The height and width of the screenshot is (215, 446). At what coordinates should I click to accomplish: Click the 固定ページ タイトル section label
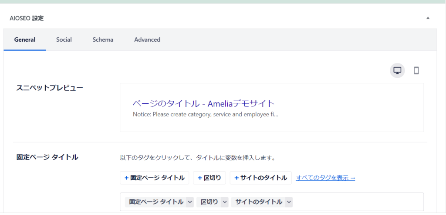tap(47, 157)
